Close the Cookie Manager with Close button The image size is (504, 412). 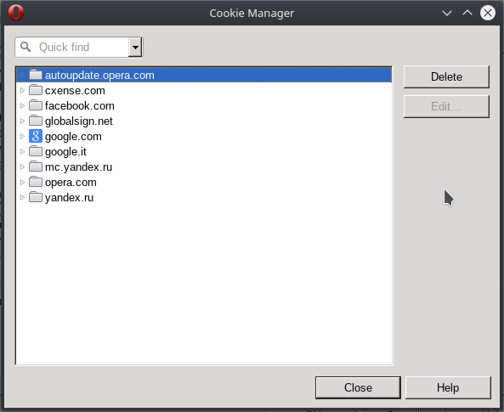point(358,387)
